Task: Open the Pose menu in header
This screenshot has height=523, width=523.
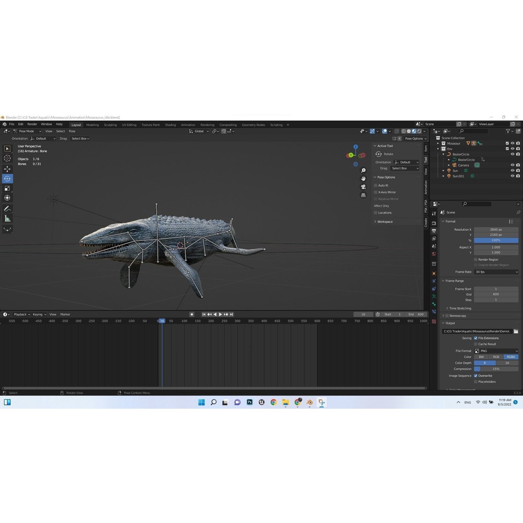Action: pos(72,131)
